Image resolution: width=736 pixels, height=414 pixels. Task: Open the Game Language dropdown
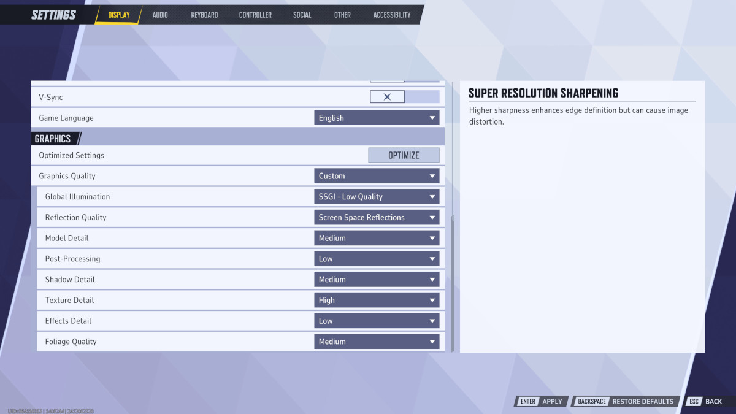pos(377,117)
